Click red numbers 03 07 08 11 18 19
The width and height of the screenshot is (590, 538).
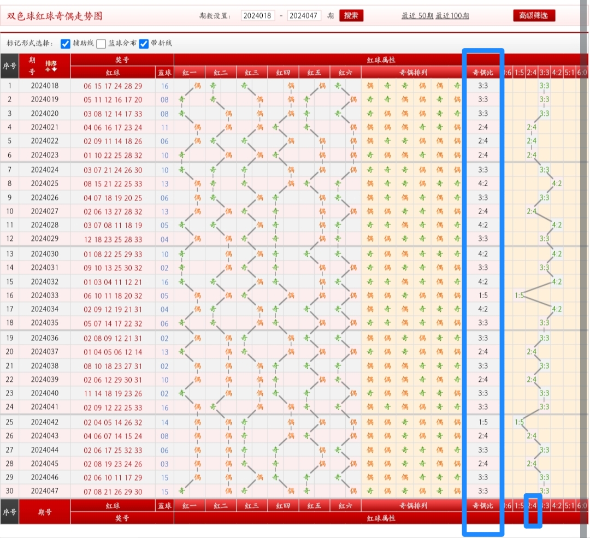click(x=113, y=226)
